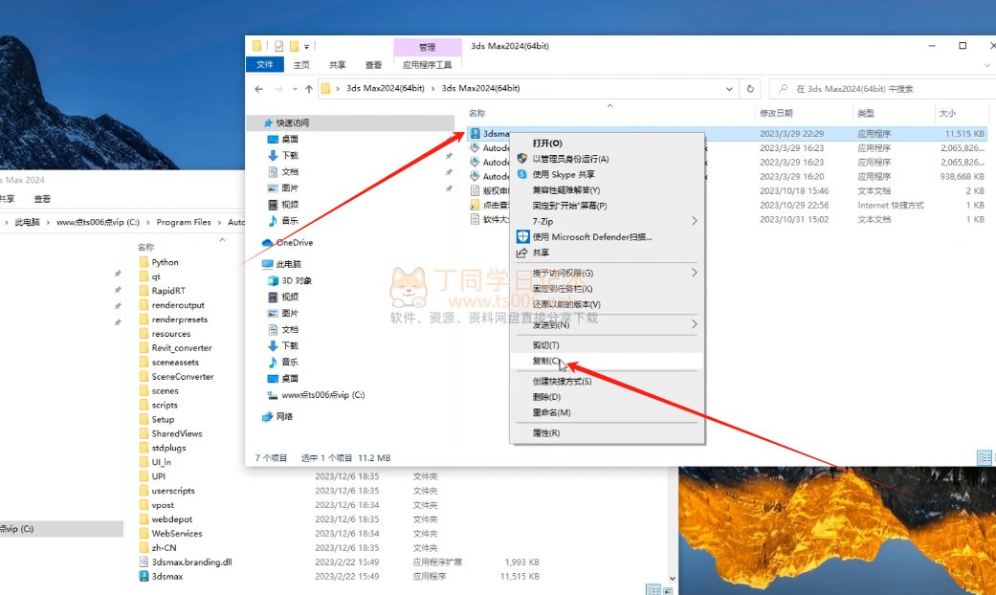Expand the 发送到(N) submenu

tap(608, 324)
